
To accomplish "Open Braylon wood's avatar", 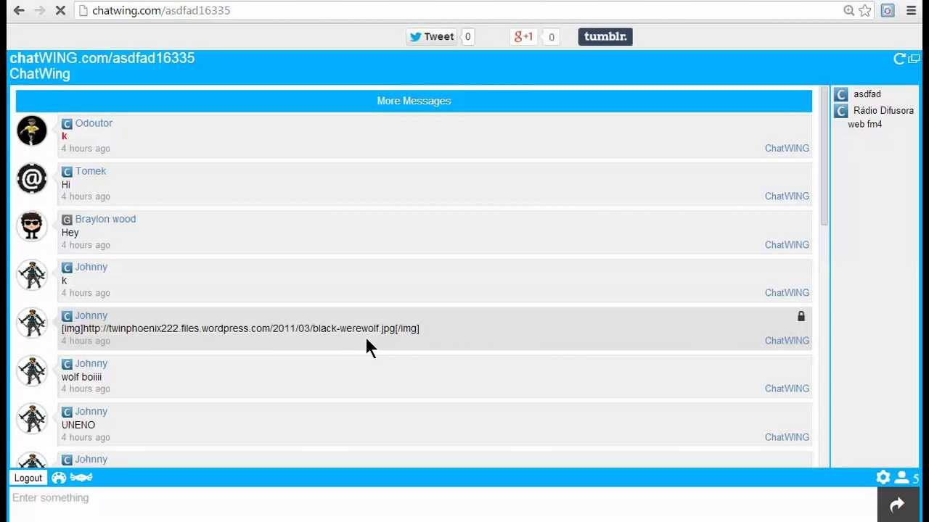I will click(32, 226).
